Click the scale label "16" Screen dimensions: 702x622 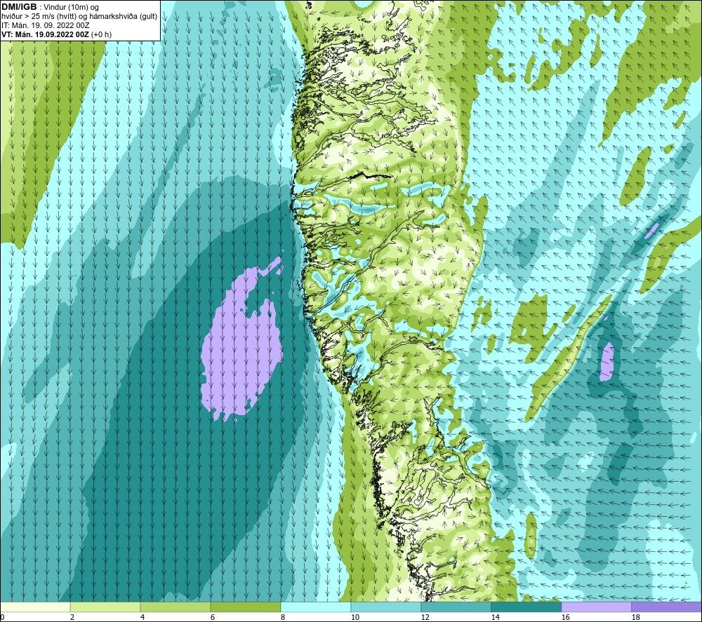pos(565,617)
